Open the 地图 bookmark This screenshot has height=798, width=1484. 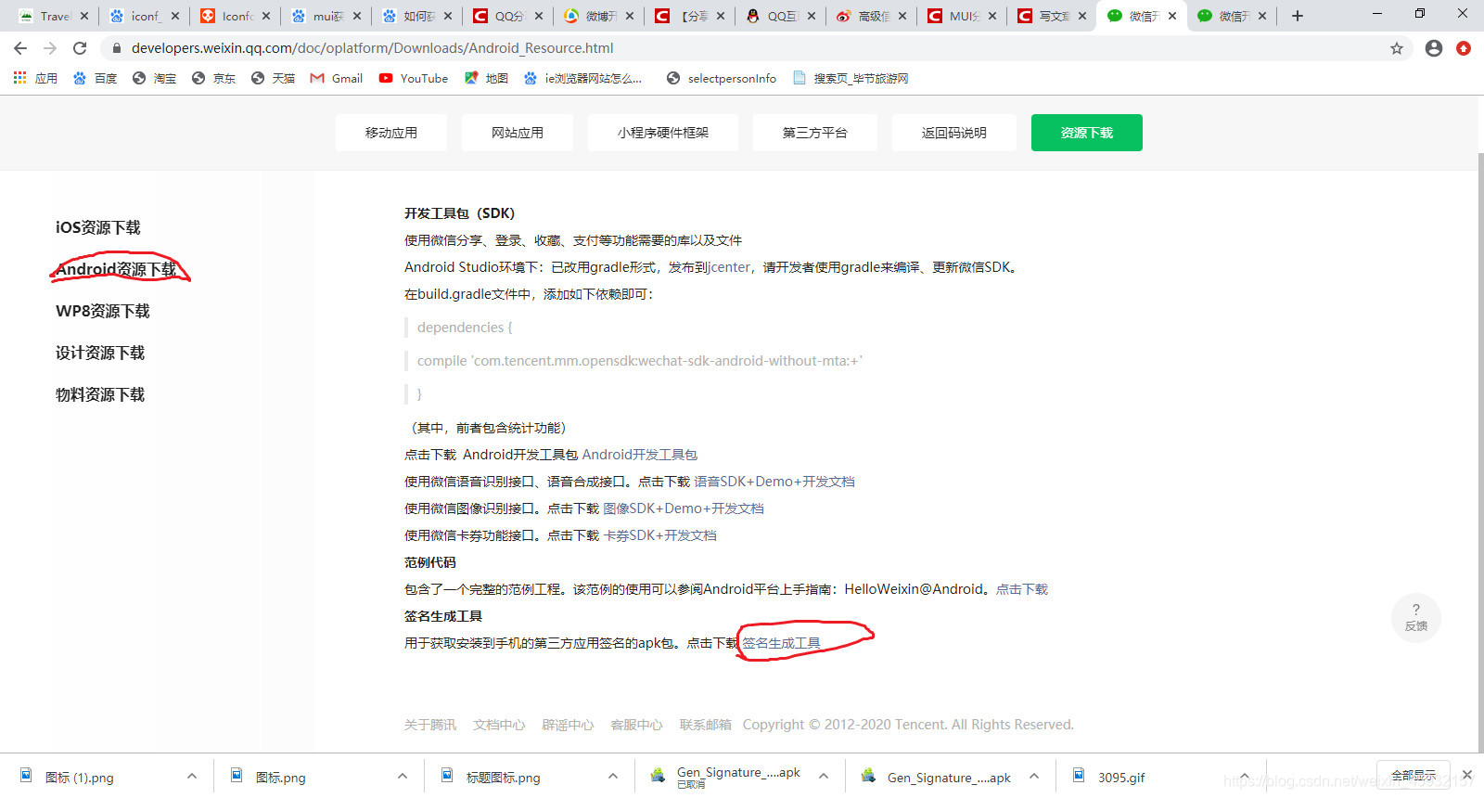pos(487,79)
